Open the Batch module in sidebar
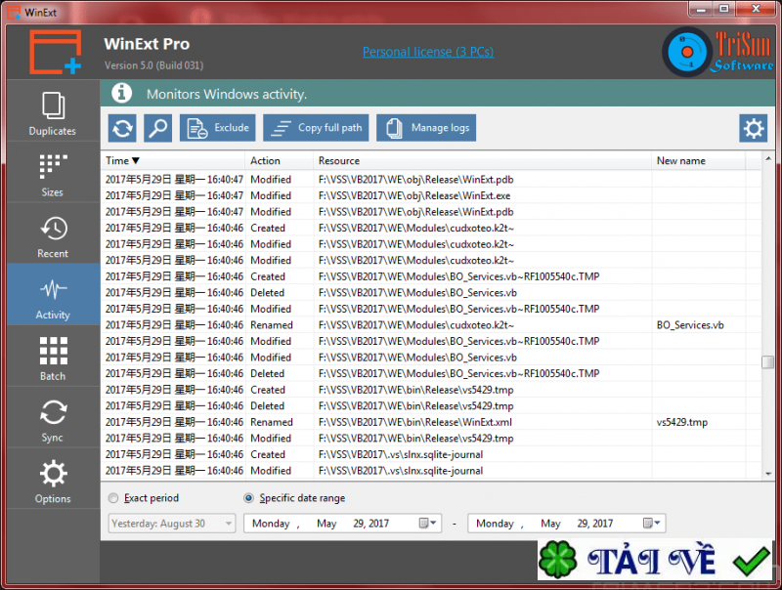782x590 pixels. coord(53,357)
